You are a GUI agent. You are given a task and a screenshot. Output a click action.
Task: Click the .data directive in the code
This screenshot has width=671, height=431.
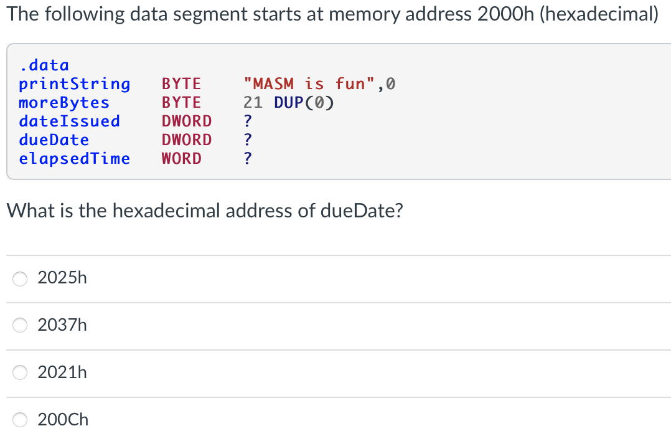(42, 65)
